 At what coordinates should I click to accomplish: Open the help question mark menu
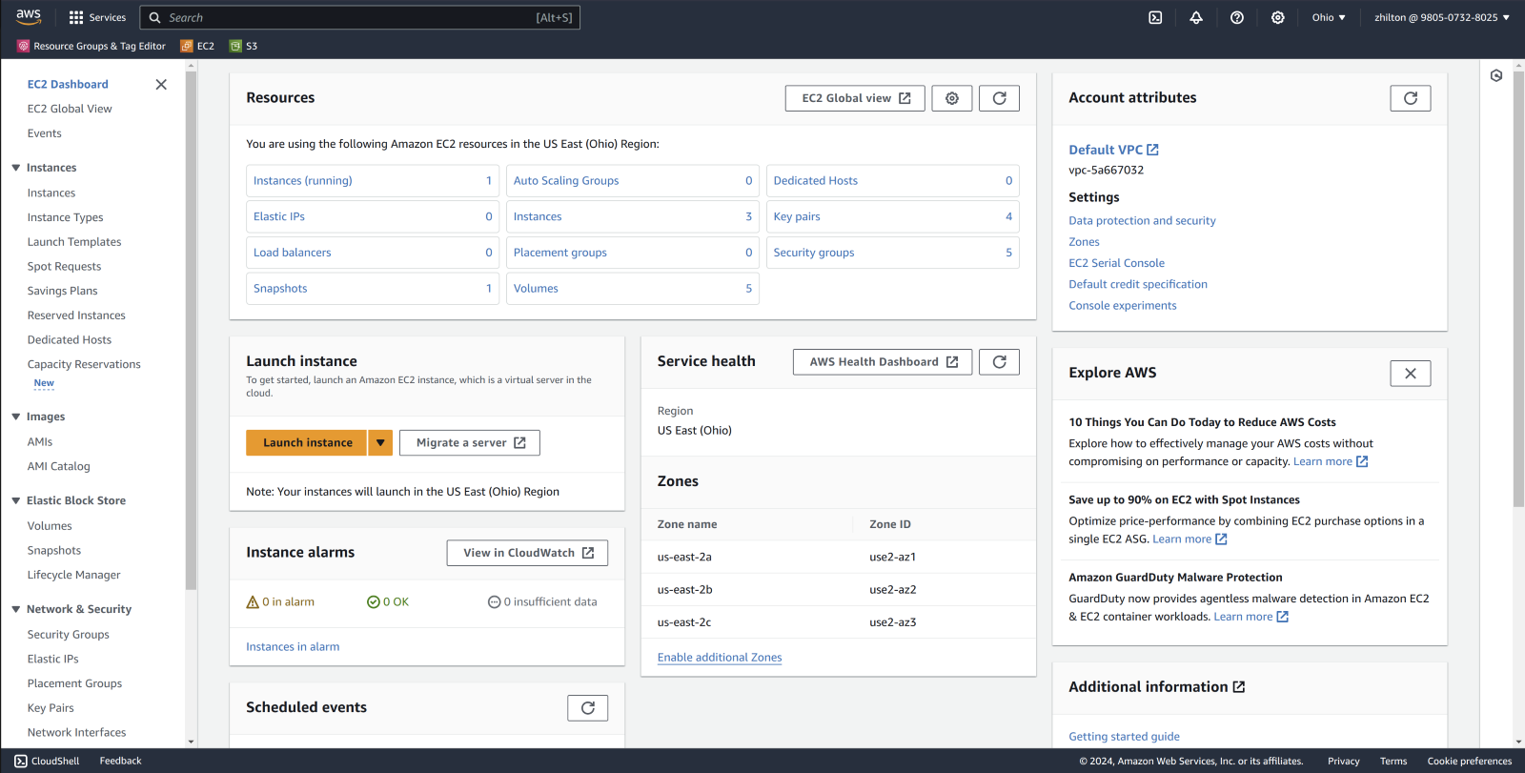point(1237,17)
